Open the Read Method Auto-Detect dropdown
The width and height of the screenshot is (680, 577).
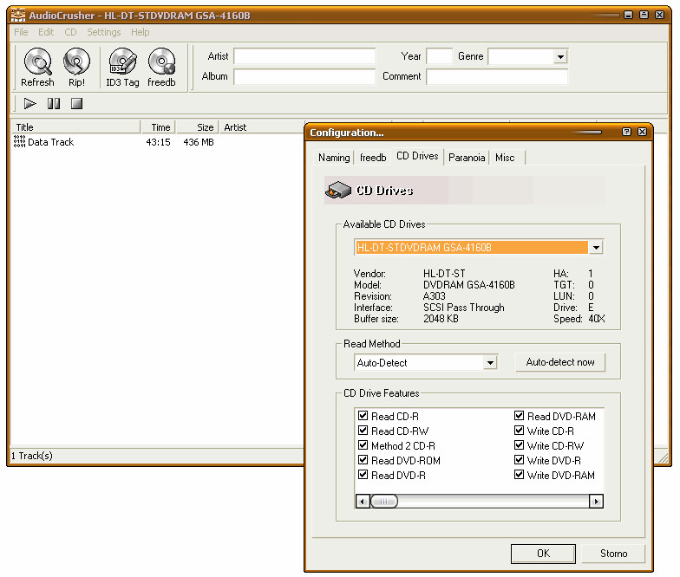(491, 362)
